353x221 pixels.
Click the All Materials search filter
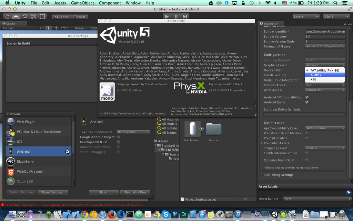(x=168, y=119)
